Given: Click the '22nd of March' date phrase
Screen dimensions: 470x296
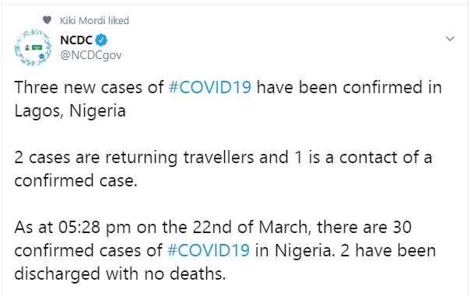Looking at the screenshot, I should pos(250,227).
